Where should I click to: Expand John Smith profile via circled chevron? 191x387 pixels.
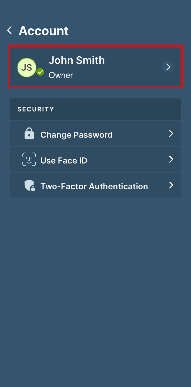point(168,67)
